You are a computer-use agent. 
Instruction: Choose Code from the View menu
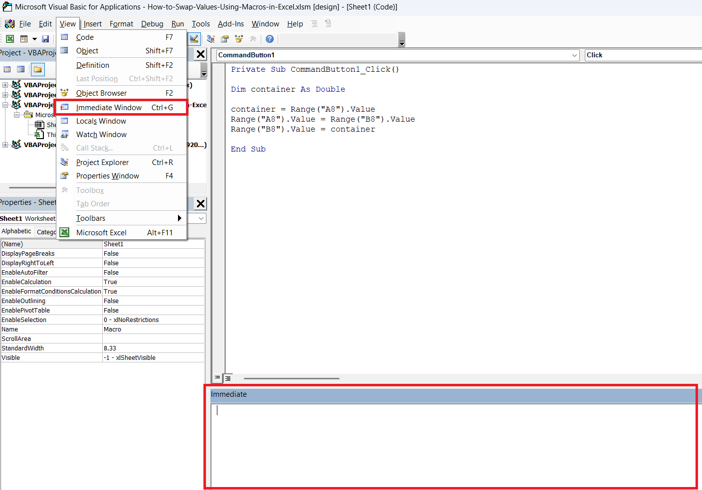pos(122,37)
